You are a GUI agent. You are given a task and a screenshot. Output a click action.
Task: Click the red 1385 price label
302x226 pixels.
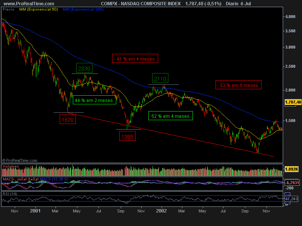[x=127, y=136]
